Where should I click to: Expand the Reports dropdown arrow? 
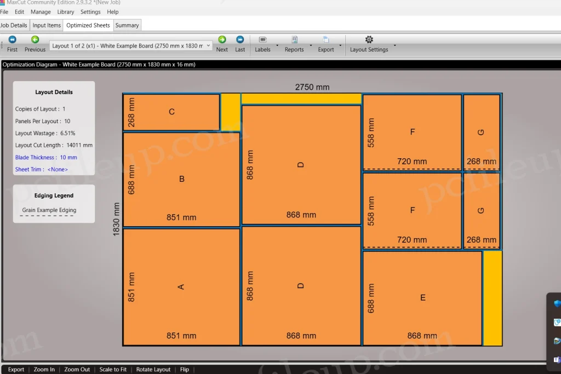[311, 45]
